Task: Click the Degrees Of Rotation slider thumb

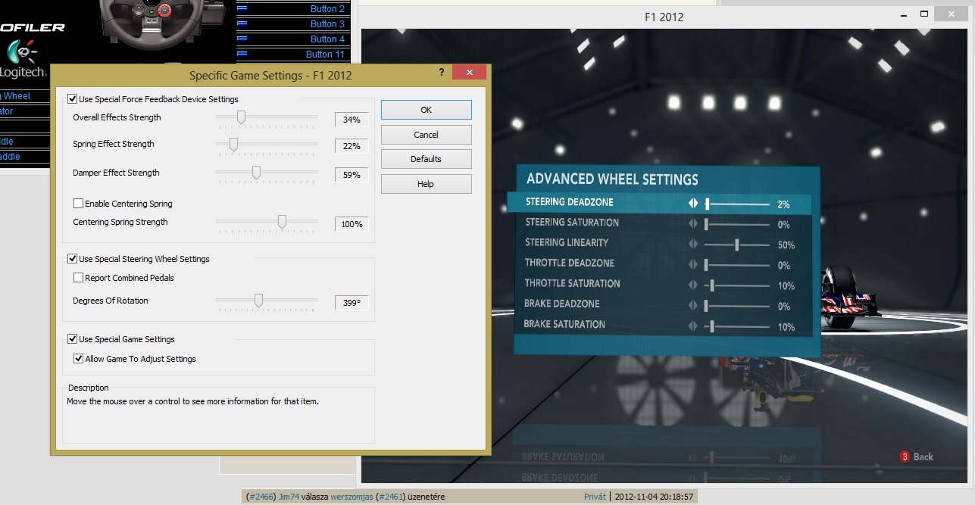Action: (258, 301)
